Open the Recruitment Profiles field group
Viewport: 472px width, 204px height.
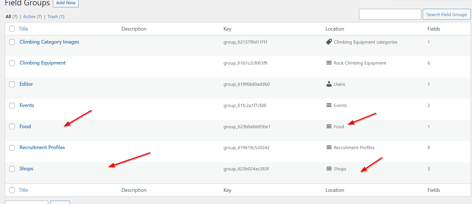click(42, 147)
